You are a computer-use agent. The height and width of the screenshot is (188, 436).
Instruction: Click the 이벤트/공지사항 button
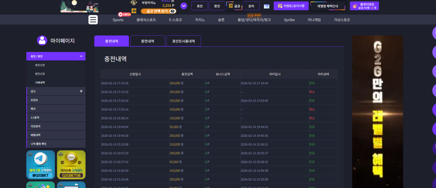(x=291, y=6)
